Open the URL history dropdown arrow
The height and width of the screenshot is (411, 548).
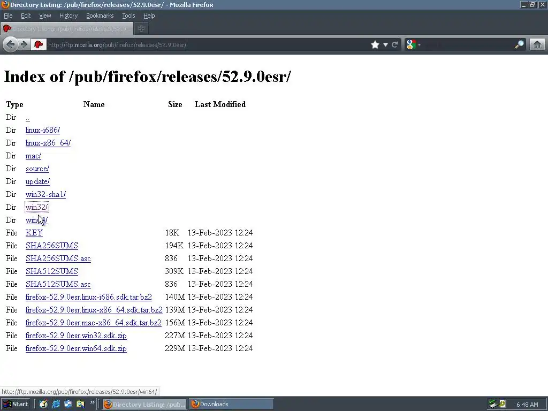click(x=385, y=45)
